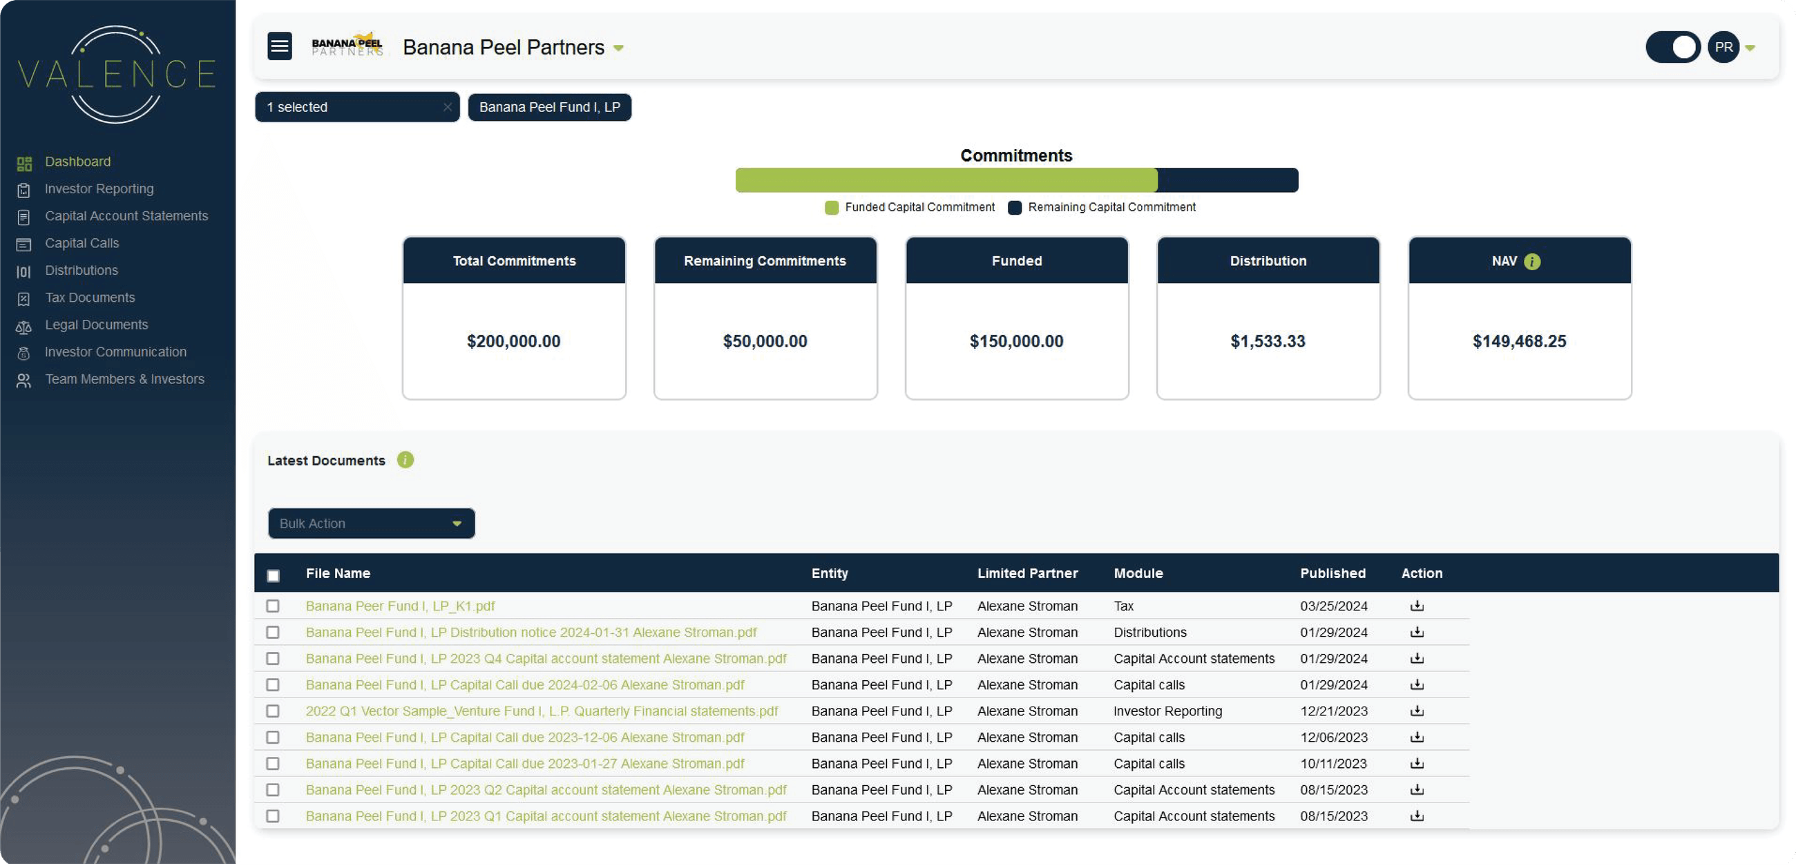Open Distributions from the sidebar icon
The width and height of the screenshot is (1796, 866).
[x=23, y=271]
